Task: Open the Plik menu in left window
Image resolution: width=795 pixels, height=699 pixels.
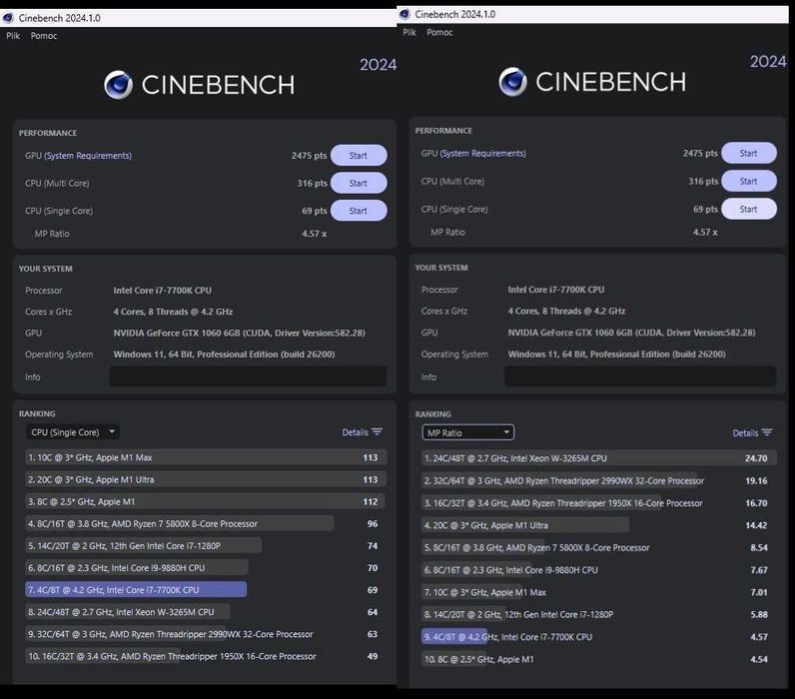Action: pyautogui.click(x=13, y=36)
